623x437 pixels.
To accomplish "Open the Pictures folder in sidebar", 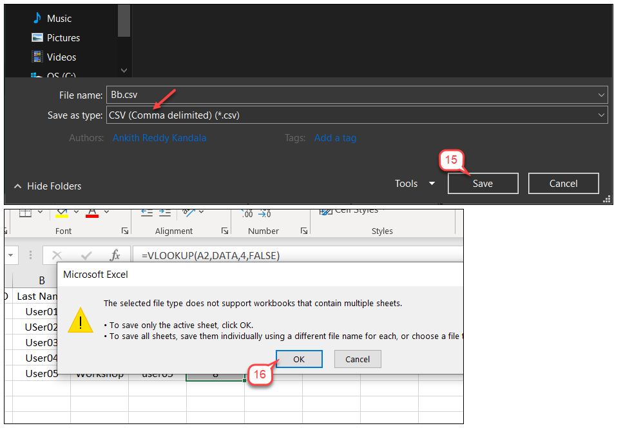I will point(56,38).
